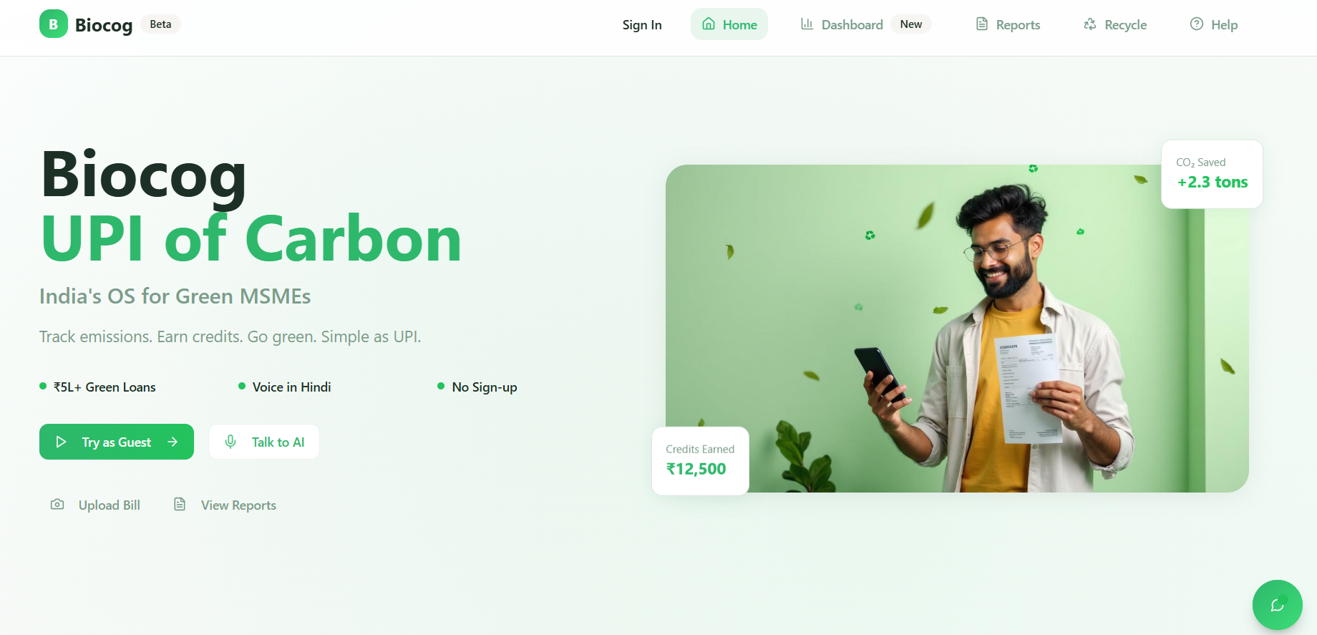
Task: Click the recycle arrows icon in the navbar
Action: click(1090, 24)
